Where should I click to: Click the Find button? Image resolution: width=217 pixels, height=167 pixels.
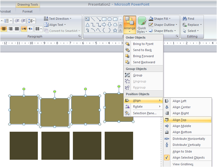click(x=188, y=19)
